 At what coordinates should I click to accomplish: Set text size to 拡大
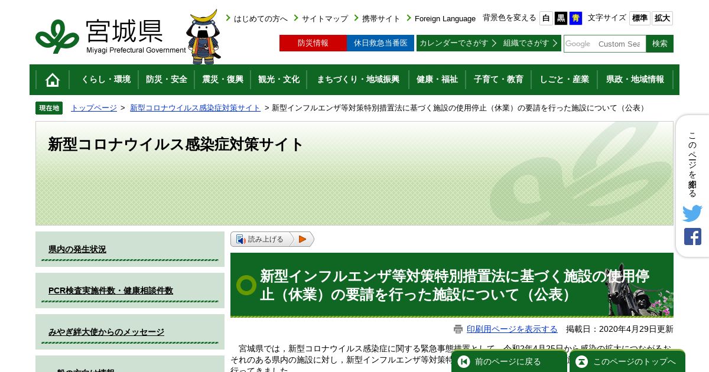pyautogui.click(x=662, y=18)
